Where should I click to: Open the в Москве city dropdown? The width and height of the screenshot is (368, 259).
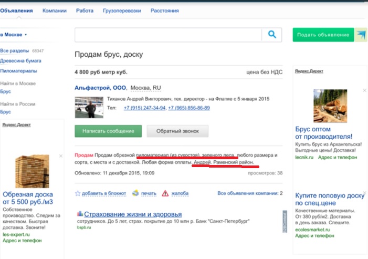tap(13, 35)
